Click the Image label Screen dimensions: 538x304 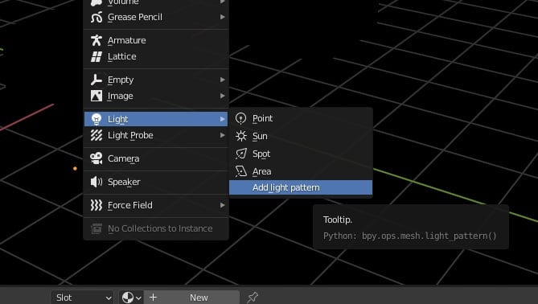[x=121, y=96]
